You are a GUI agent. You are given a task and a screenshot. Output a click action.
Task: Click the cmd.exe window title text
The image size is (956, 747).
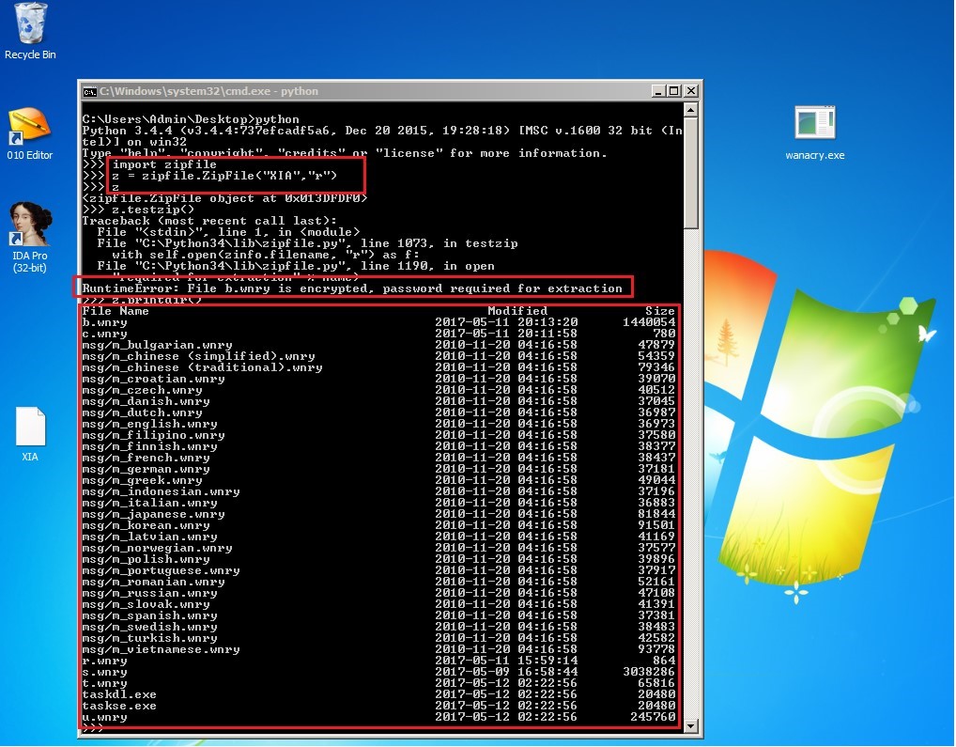point(209,91)
